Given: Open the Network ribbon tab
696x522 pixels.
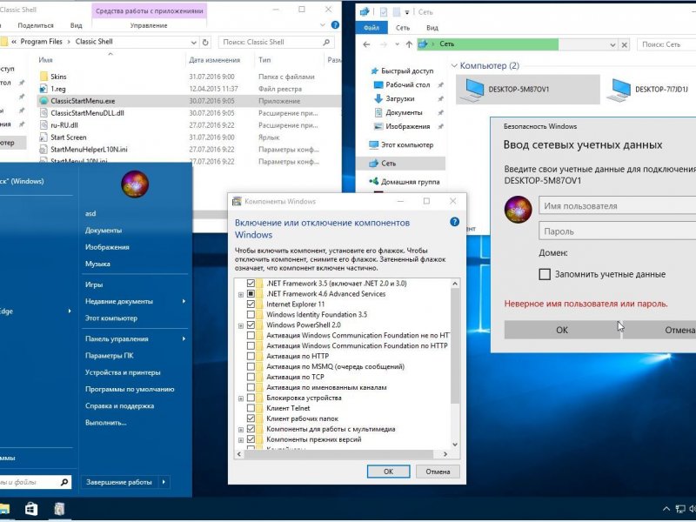Looking at the screenshot, I should tap(403, 28).
